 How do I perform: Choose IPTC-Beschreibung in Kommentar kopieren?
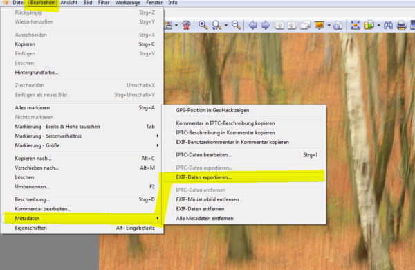(243, 133)
